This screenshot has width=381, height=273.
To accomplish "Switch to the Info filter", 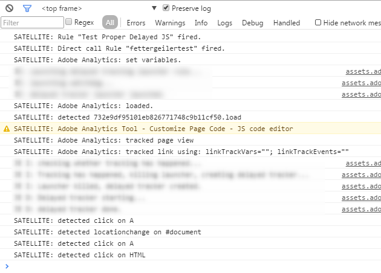I will [x=201, y=23].
